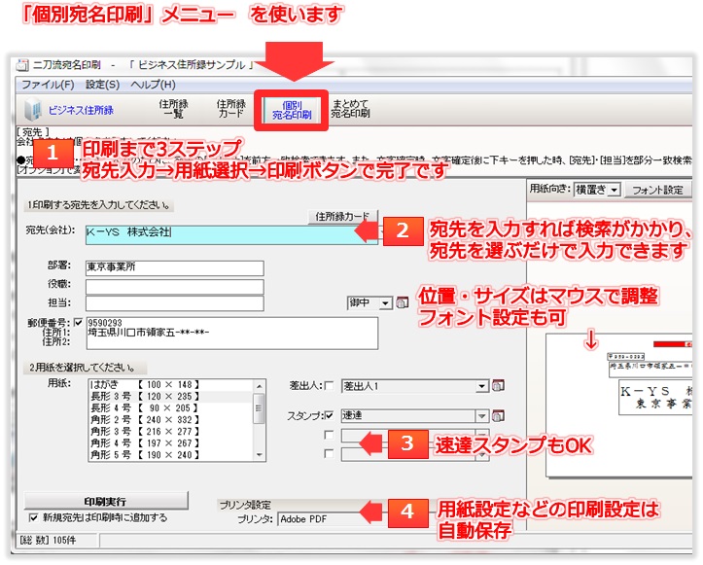703x565 pixels.
Task: Enable the 差出人 checkbox
Action: pos(329,386)
